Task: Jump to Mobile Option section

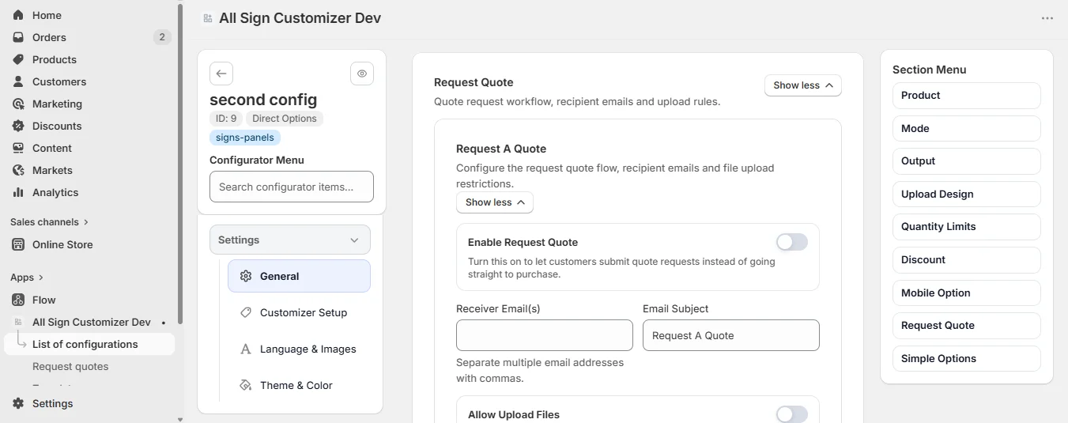Action: [x=967, y=293]
